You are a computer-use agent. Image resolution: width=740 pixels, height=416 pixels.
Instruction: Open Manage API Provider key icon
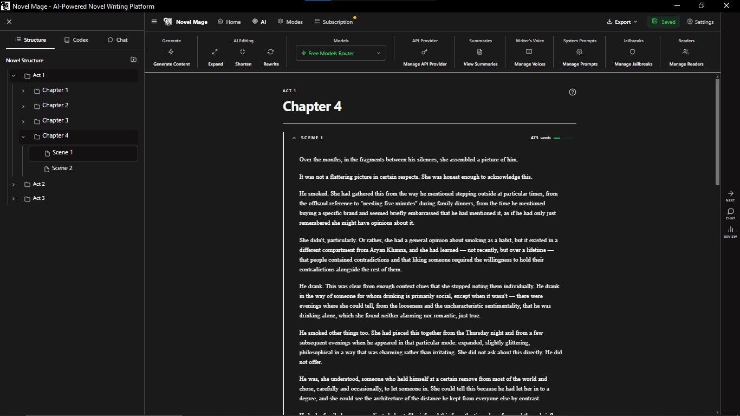(425, 52)
